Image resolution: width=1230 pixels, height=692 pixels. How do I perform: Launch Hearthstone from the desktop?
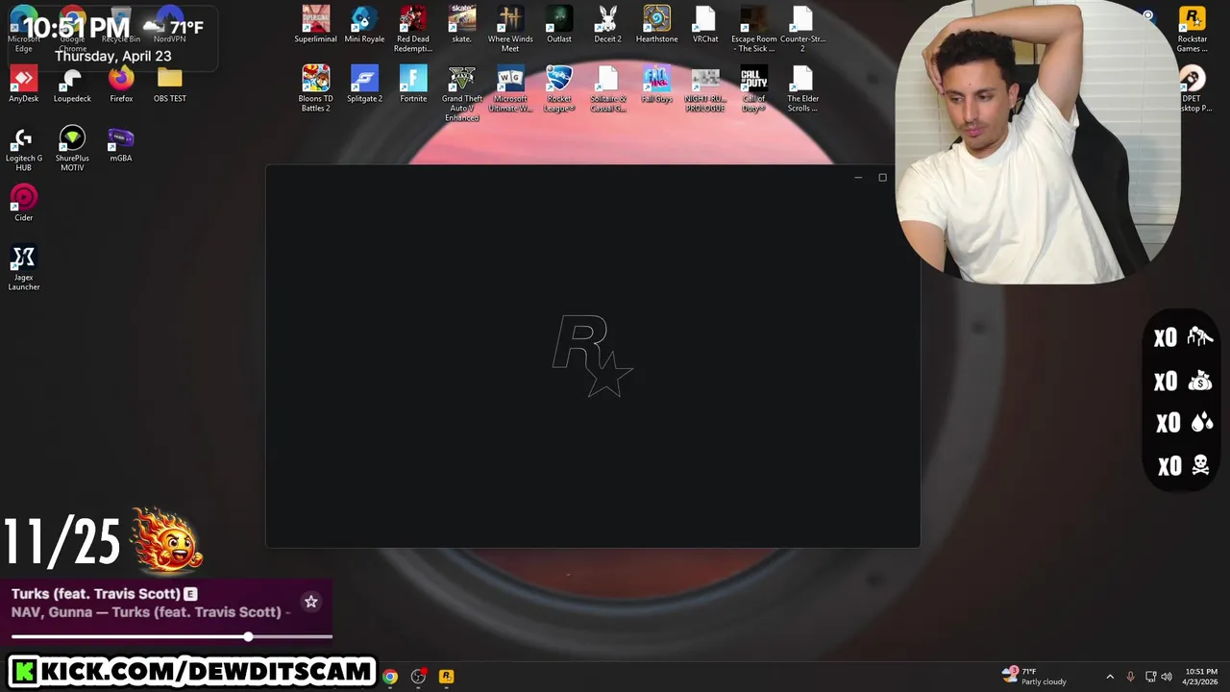(656, 25)
